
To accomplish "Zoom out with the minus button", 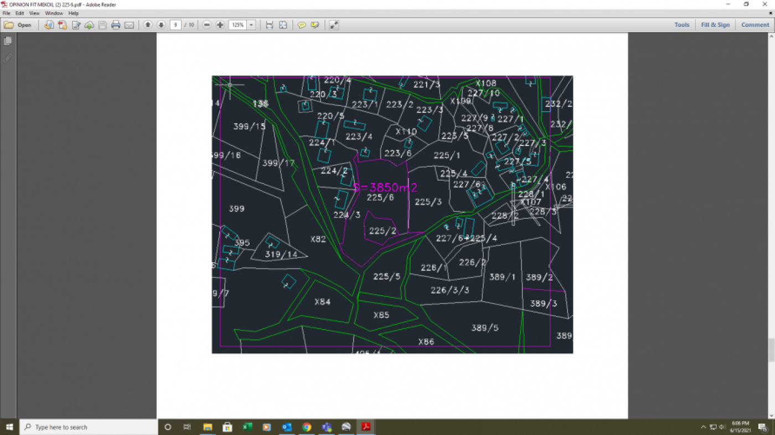I will [207, 25].
